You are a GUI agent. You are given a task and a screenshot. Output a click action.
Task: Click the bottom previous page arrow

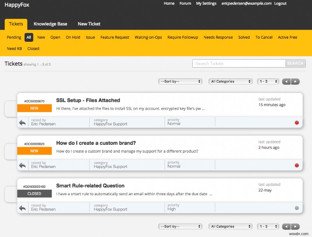(286, 226)
